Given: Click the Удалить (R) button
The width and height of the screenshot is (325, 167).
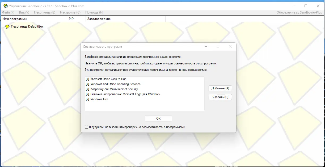Looking at the screenshot, I should (x=220, y=97).
